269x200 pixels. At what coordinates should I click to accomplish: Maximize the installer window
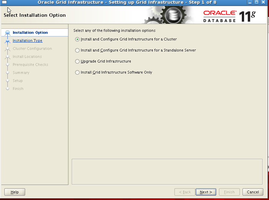257,2
